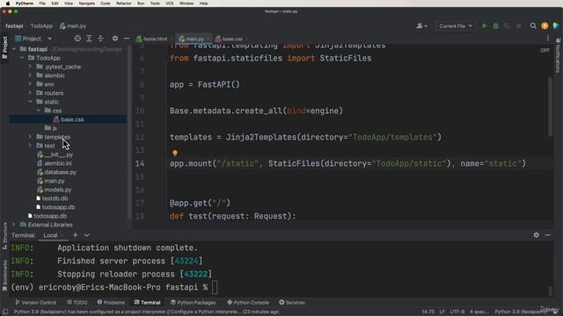Open the VCS menu

tap(170, 4)
